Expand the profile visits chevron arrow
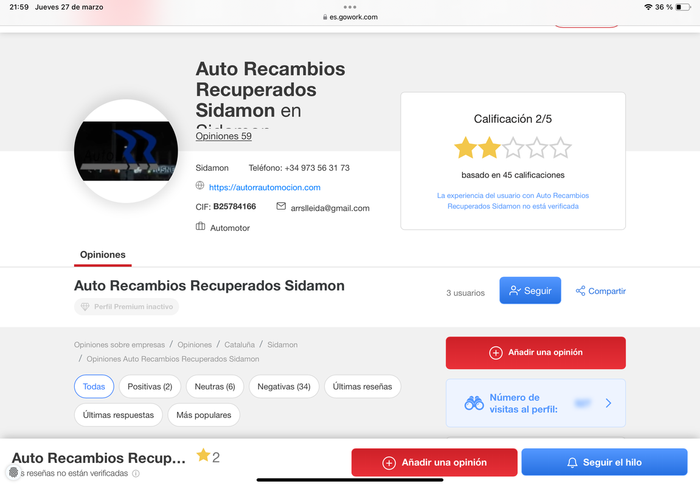The width and height of the screenshot is (700, 486). tap(609, 403)
